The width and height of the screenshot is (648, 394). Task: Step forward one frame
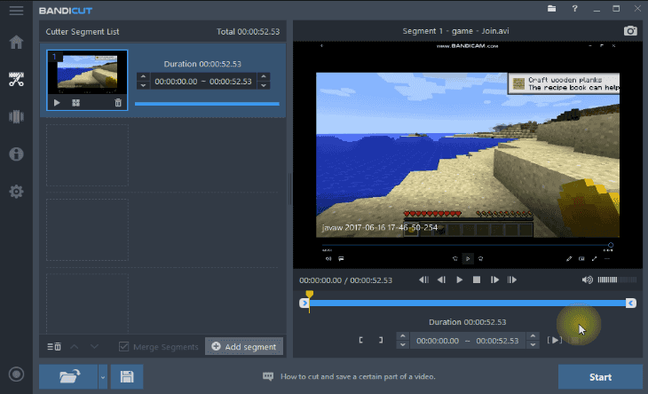point(494,280)
